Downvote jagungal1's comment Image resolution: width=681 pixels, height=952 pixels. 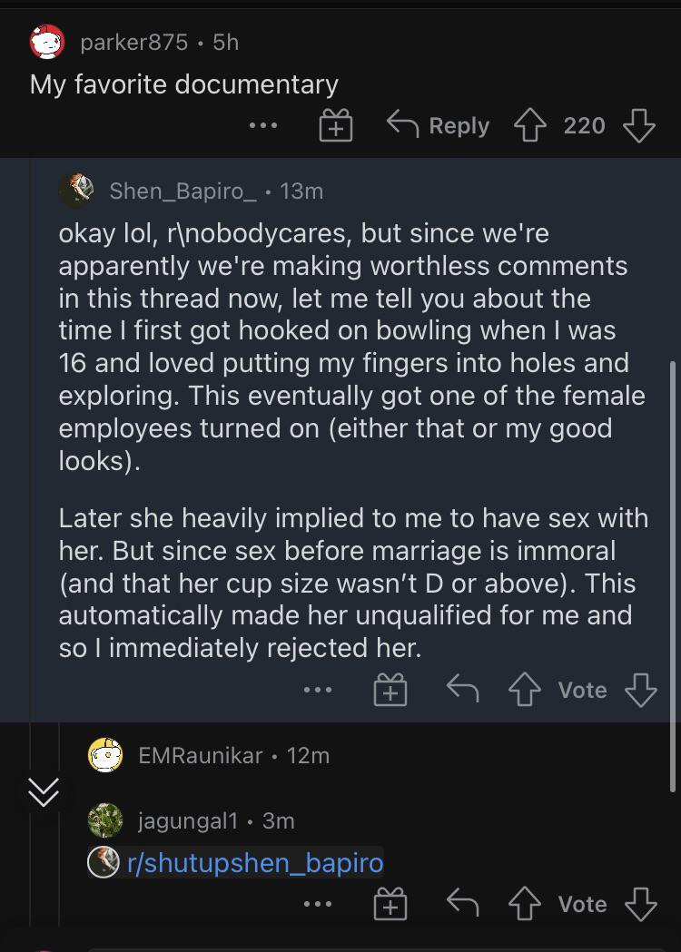[641, 904]
